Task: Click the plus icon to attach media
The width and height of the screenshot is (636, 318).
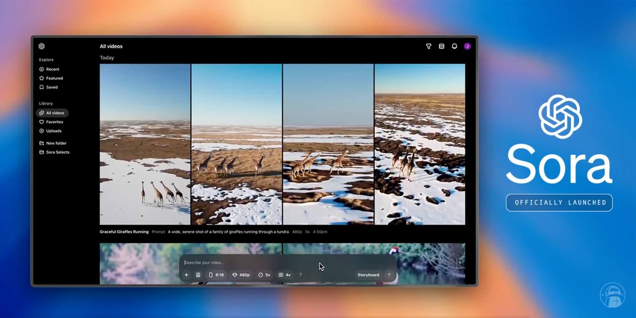Action: [187, 275]
